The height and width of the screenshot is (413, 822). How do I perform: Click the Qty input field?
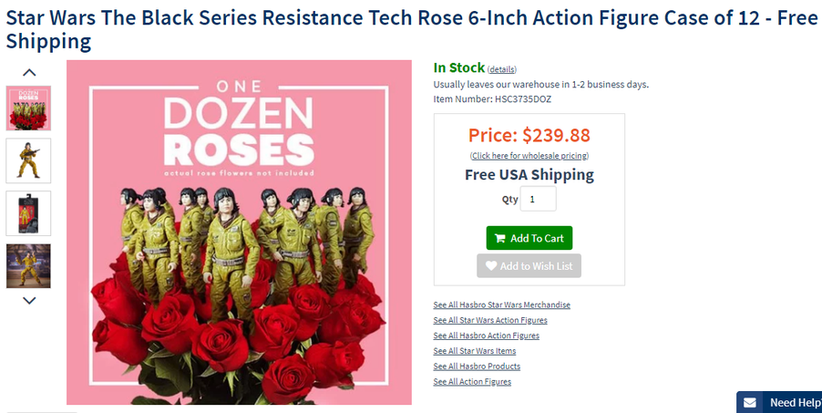point(538,199)
